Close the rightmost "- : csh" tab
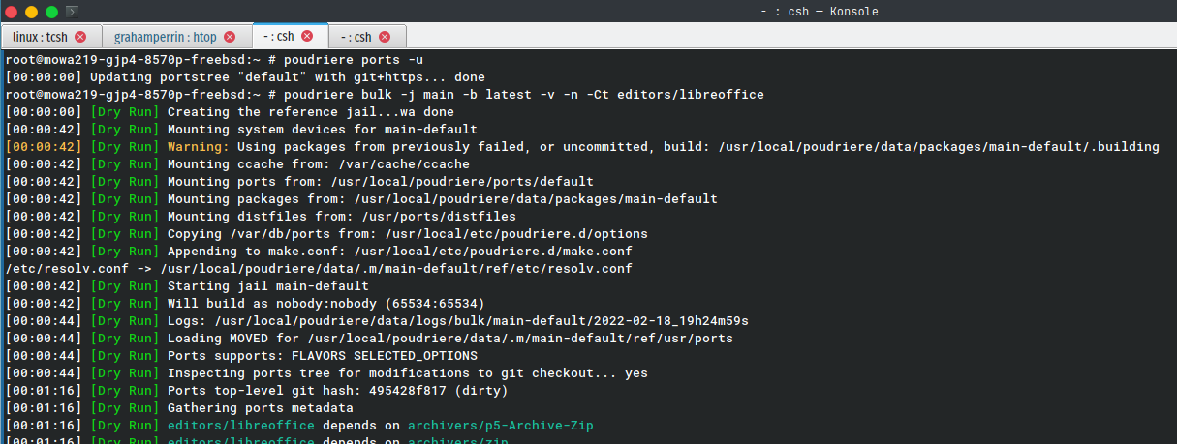This screenshot has height=444, width=1177. [385, 37]
